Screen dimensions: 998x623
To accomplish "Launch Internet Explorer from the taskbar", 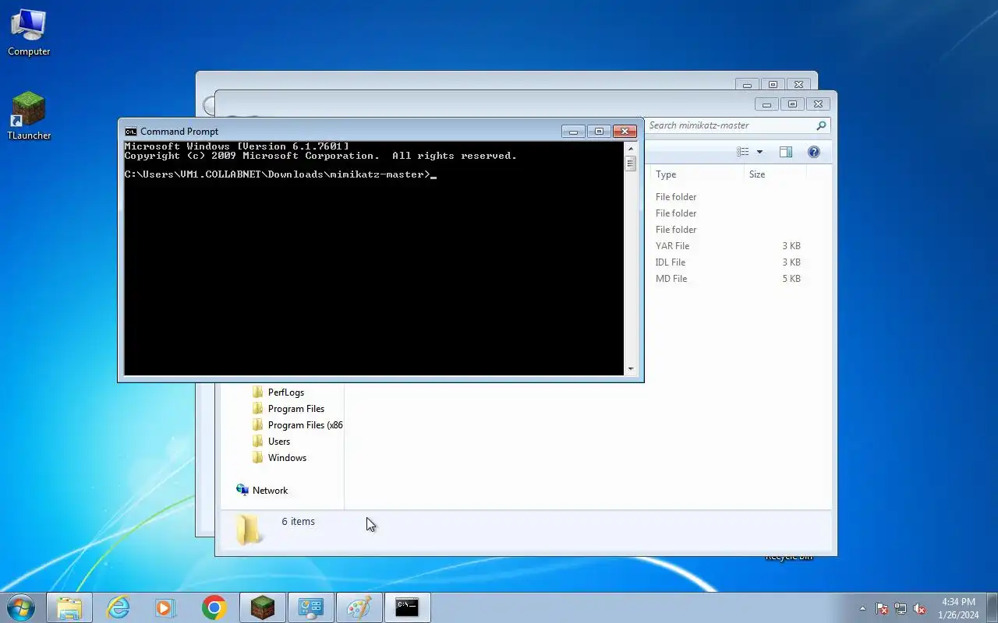I will point(118,607).
